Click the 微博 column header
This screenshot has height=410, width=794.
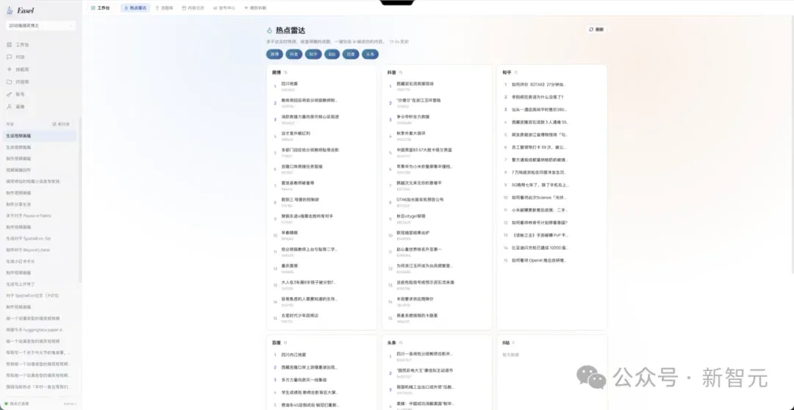coord(276,73)
